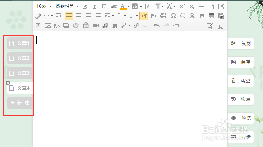Screen dimensions: 263x147
Task: Align text right
Action: click(x=88, y=16)
